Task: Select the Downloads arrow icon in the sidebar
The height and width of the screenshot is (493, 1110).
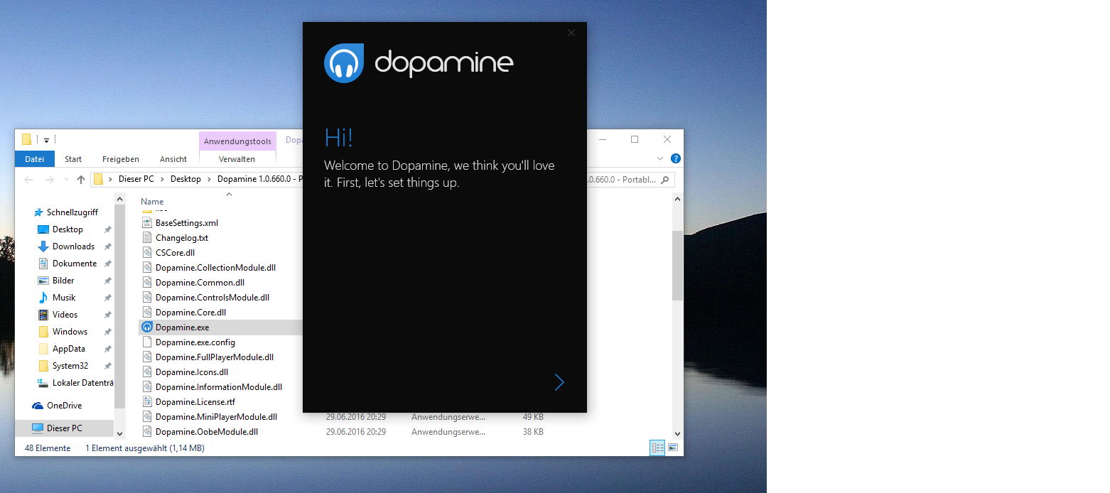Action: pos(43,246)
